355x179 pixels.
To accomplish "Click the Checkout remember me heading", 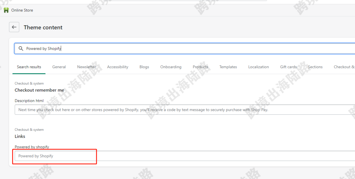I will point(39,90).
